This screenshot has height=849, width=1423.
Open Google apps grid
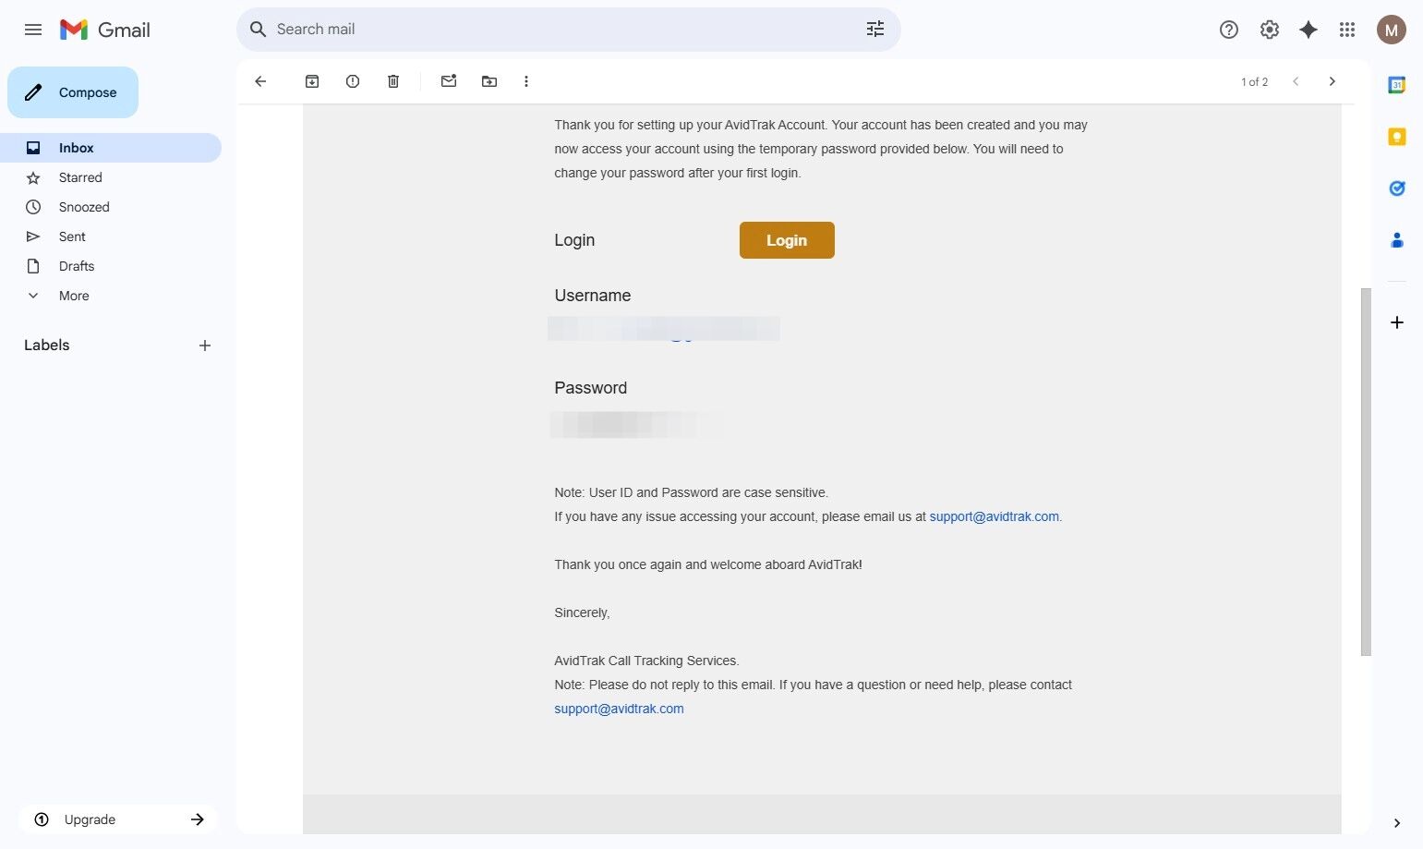point(1347,30)
